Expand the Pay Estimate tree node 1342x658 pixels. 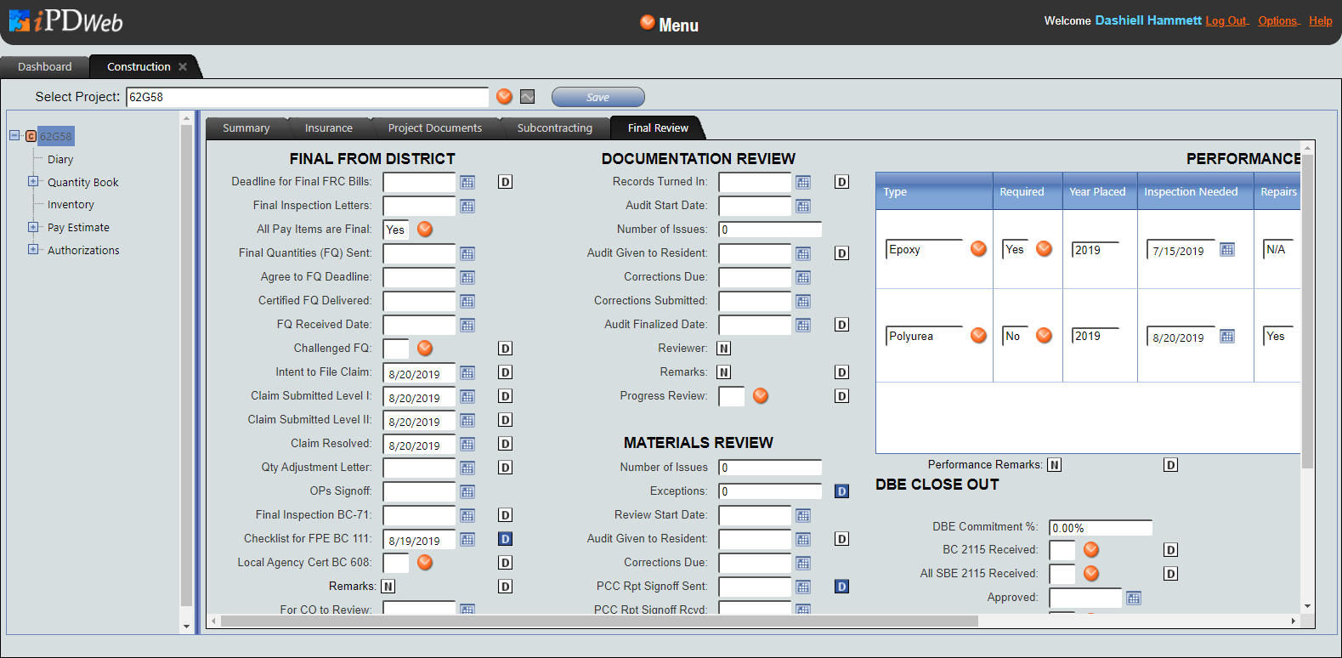pyautogui.click(x=33, y=227)
